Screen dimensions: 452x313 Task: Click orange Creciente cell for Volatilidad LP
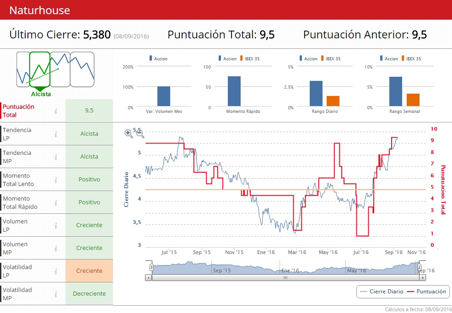point(89,271)
